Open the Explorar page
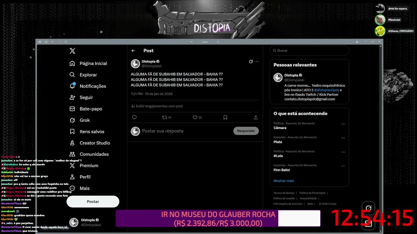 [83, 75]
